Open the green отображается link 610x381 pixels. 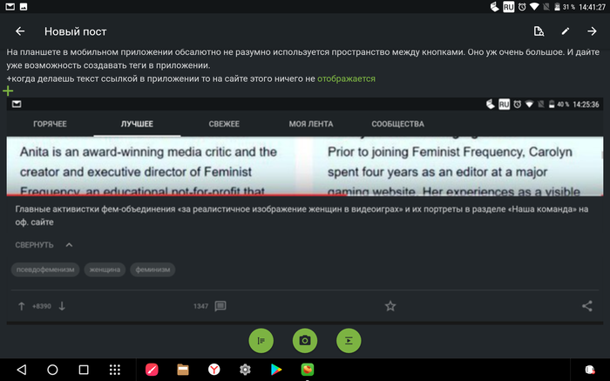pyautogui.click(x=346, y=78)
